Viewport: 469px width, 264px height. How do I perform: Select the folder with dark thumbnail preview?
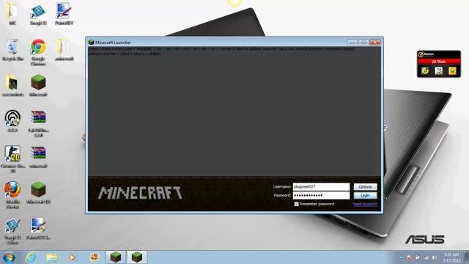tap(12, 86)
